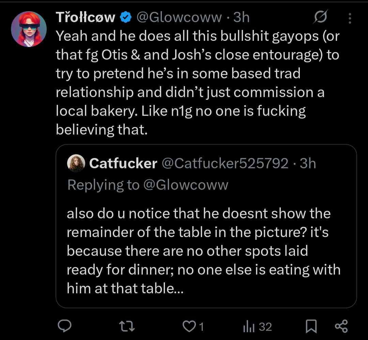Open the three-dot more options menu

[x=350, y=18]
